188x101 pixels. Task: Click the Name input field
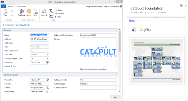click(x=39, y=35)
